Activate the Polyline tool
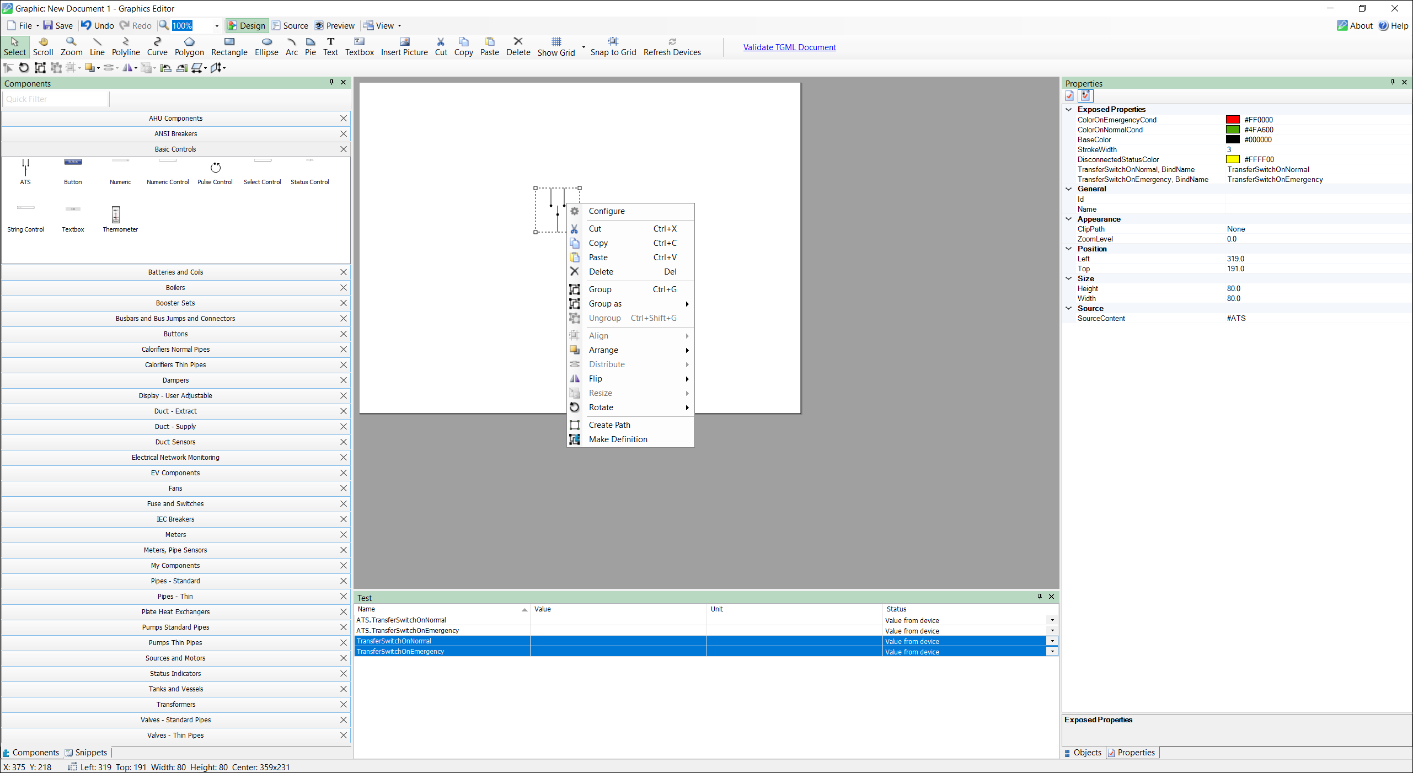The height and width of the screenshot is (773, 1413). [125, 47]
